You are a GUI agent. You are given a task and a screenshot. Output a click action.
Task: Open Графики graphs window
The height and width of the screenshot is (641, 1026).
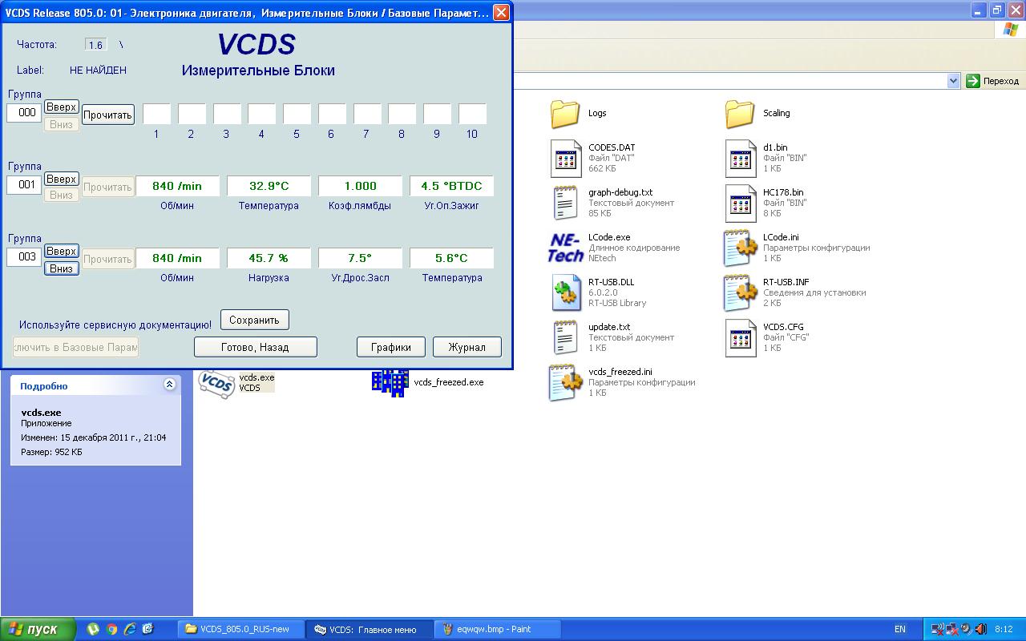[390, 347]
